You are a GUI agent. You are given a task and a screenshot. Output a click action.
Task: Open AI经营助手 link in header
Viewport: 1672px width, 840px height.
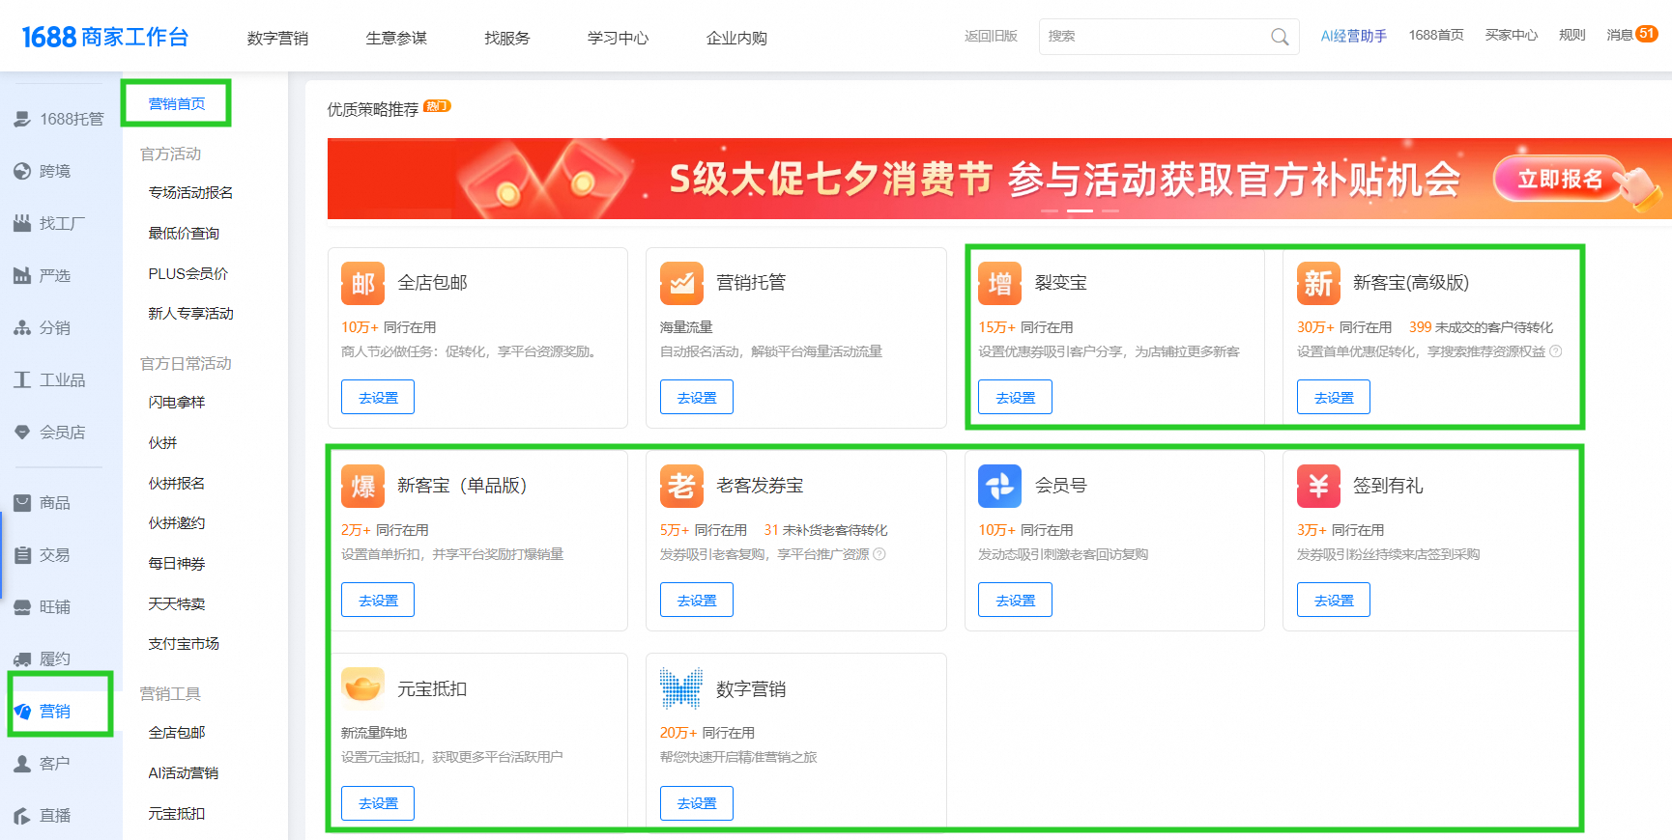coord(1353,36)
